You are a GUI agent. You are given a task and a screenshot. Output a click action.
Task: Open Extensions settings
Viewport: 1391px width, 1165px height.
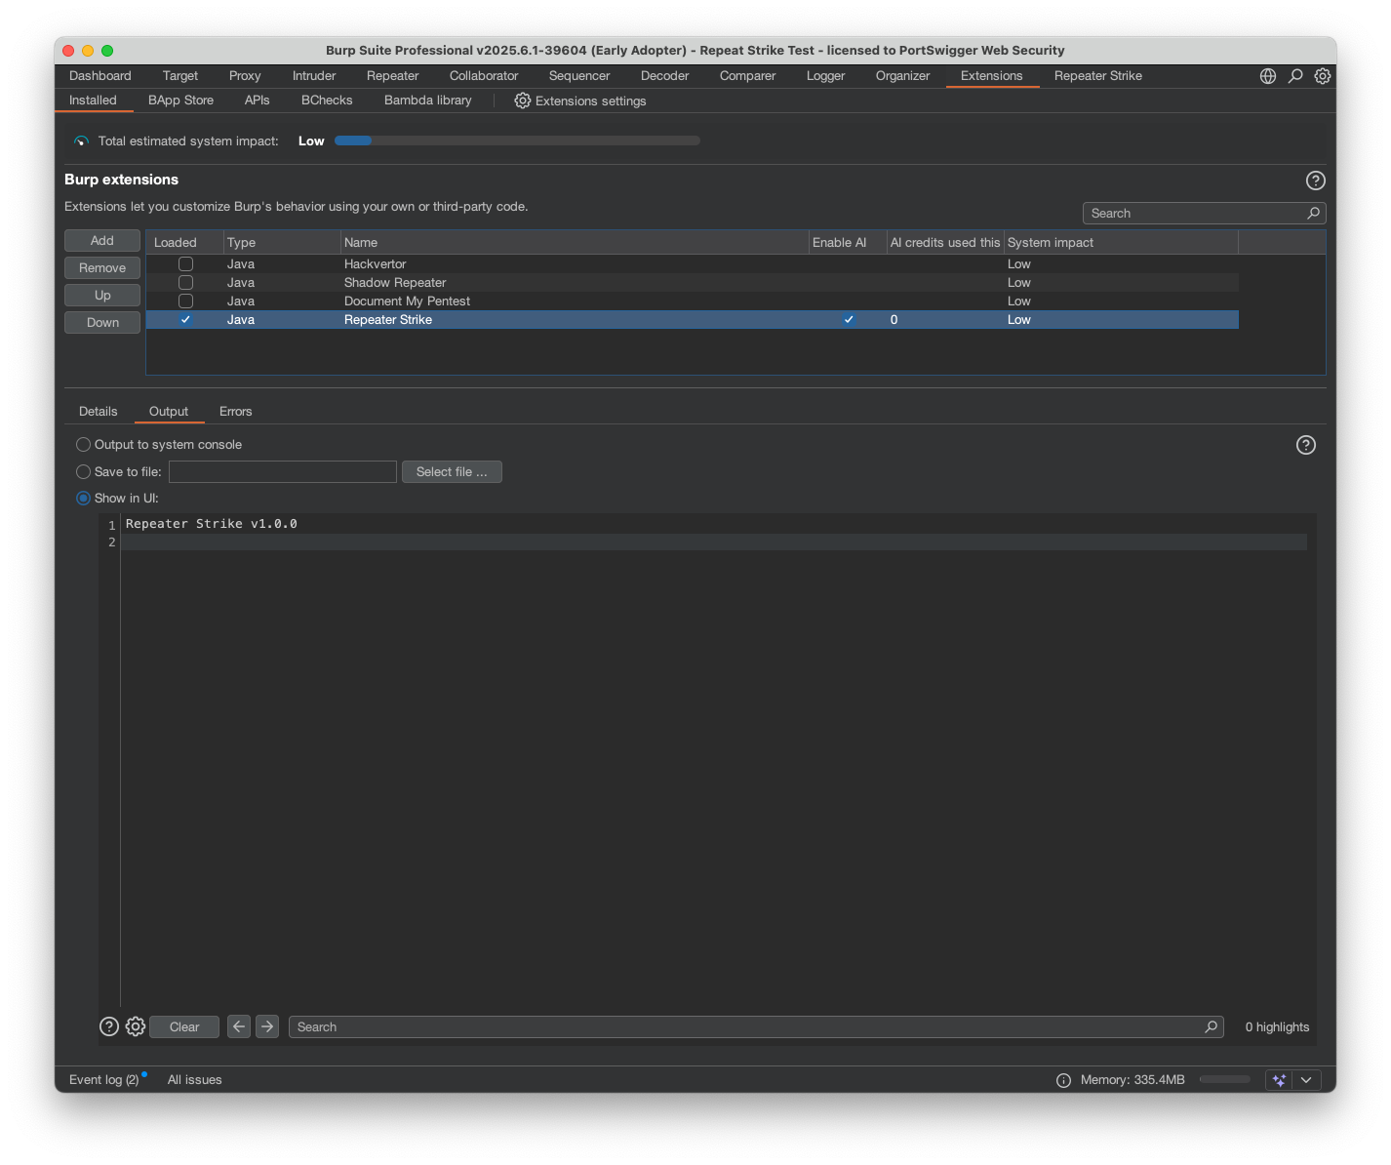pyautogui.click(x=580, y=101)
